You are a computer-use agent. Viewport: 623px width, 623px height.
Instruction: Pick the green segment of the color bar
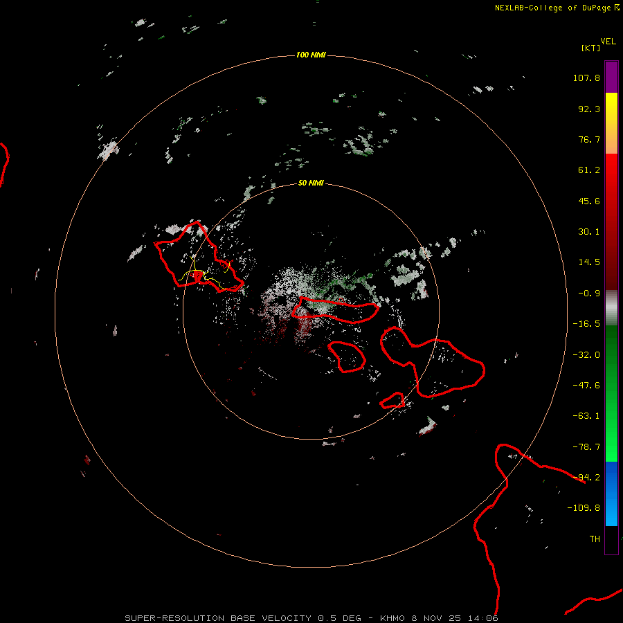[611, 394]
